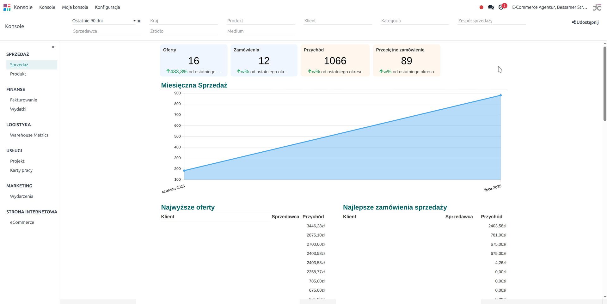
Task: Open the Medium filter field
Action: tap(261, 31)
